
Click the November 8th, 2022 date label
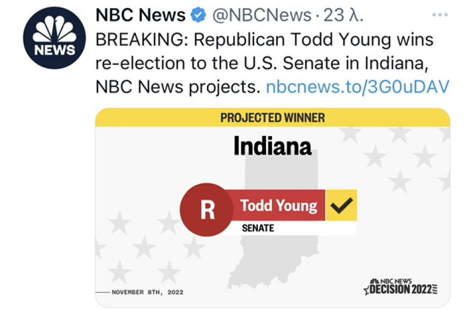pos(147,292)
